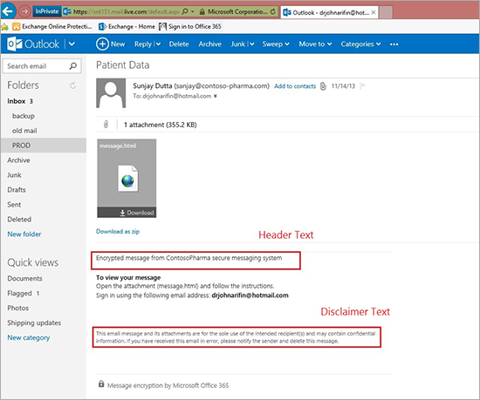This screenshot has width=480, height=400.
Task: Create a New category
Action: point(29,337)
